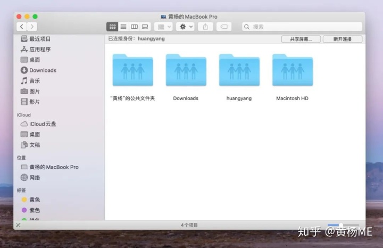Focus the 搜索 search field

click(x=302, y=27)
